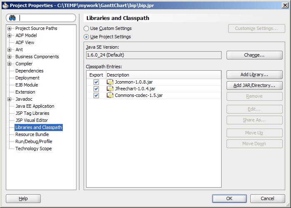Uncheck Export for Commons-codec-1.5.jar
The image size is (291, 208).
(x=96, y=95)
